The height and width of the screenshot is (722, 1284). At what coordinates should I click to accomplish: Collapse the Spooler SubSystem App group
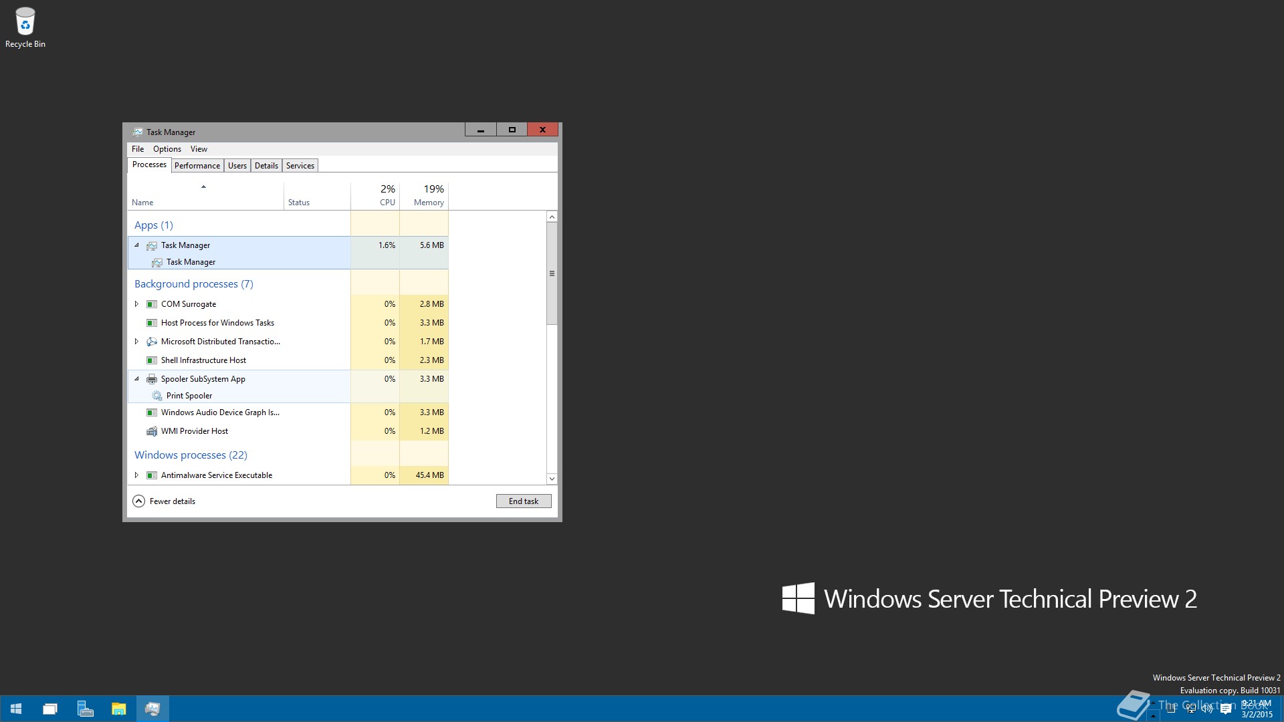point(136,379)
